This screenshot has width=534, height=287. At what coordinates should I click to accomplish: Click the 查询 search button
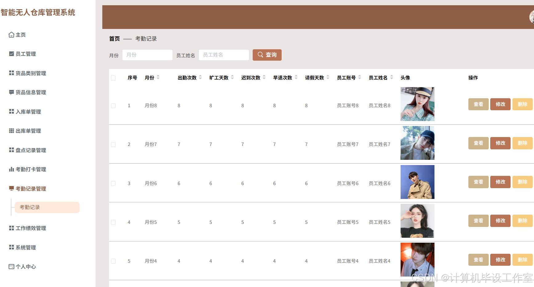click(x=267, y=55)
